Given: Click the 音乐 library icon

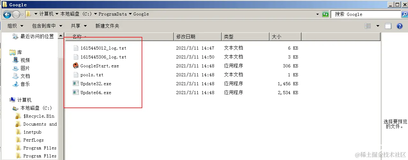Looking at the screenshot, I should click(x=15, y=84).
